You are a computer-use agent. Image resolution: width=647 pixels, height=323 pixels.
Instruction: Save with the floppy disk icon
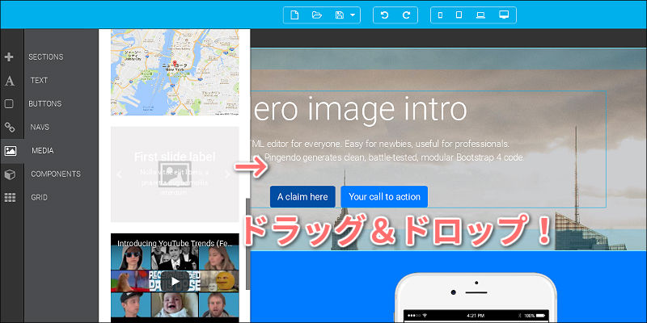340,15
